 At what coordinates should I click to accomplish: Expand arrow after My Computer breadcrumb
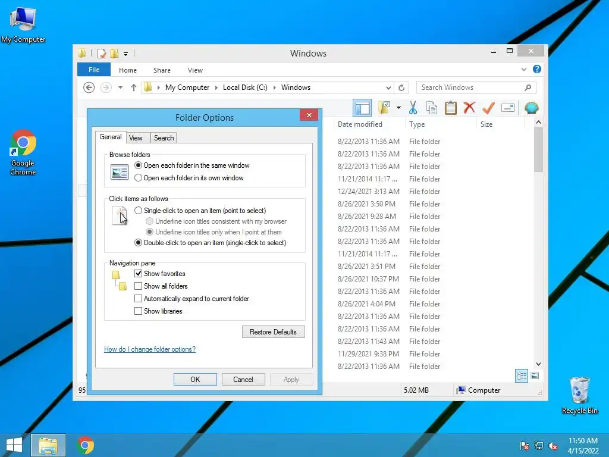pyautogui.click(x=216, y=87)
